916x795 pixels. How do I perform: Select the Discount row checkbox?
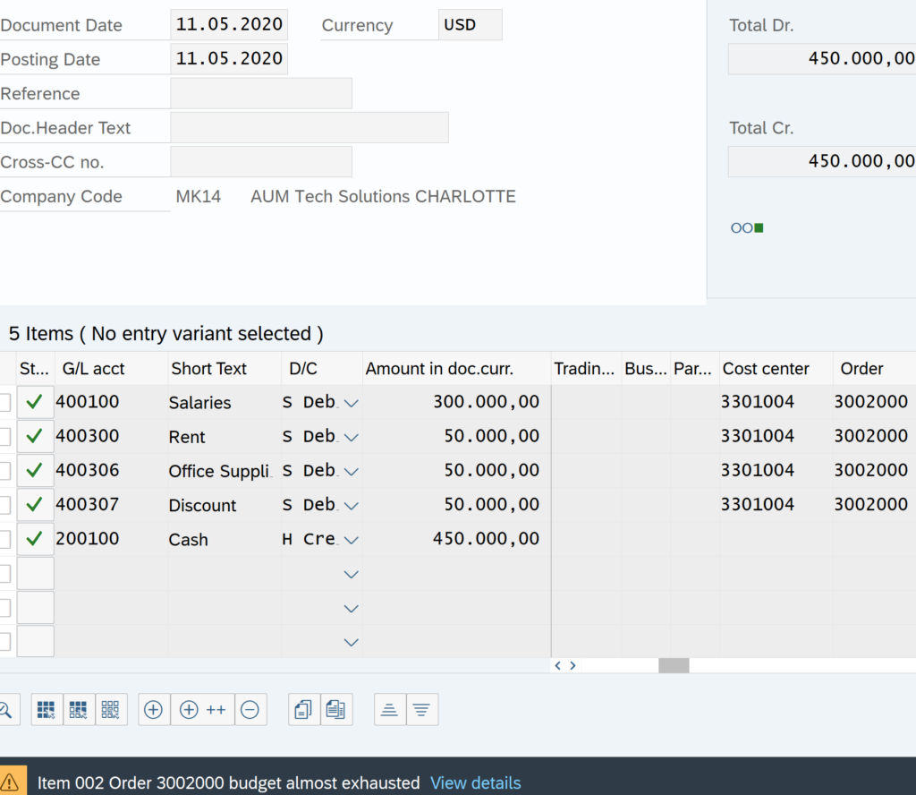pos(4,505)
